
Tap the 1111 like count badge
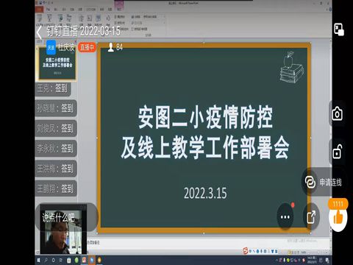(x=338, y=204)
